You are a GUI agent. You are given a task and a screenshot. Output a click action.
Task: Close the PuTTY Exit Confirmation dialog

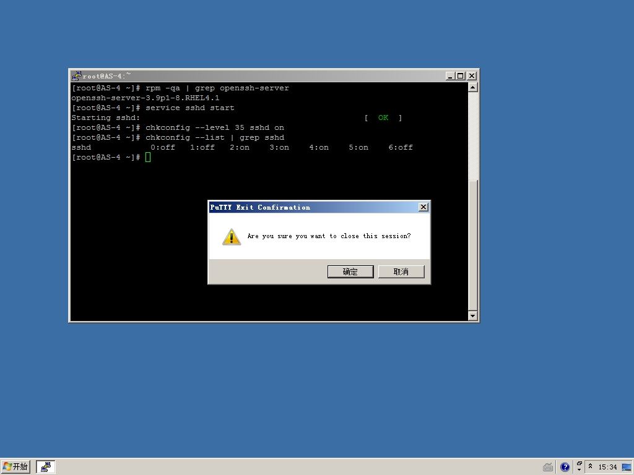click(423, 207)
